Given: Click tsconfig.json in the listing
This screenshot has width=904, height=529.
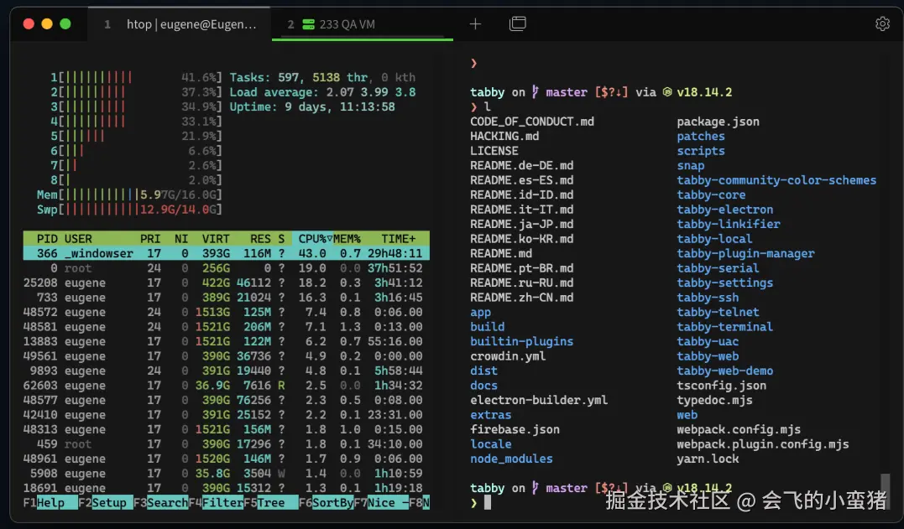Looking at the screenshot, I should point(721,385).
